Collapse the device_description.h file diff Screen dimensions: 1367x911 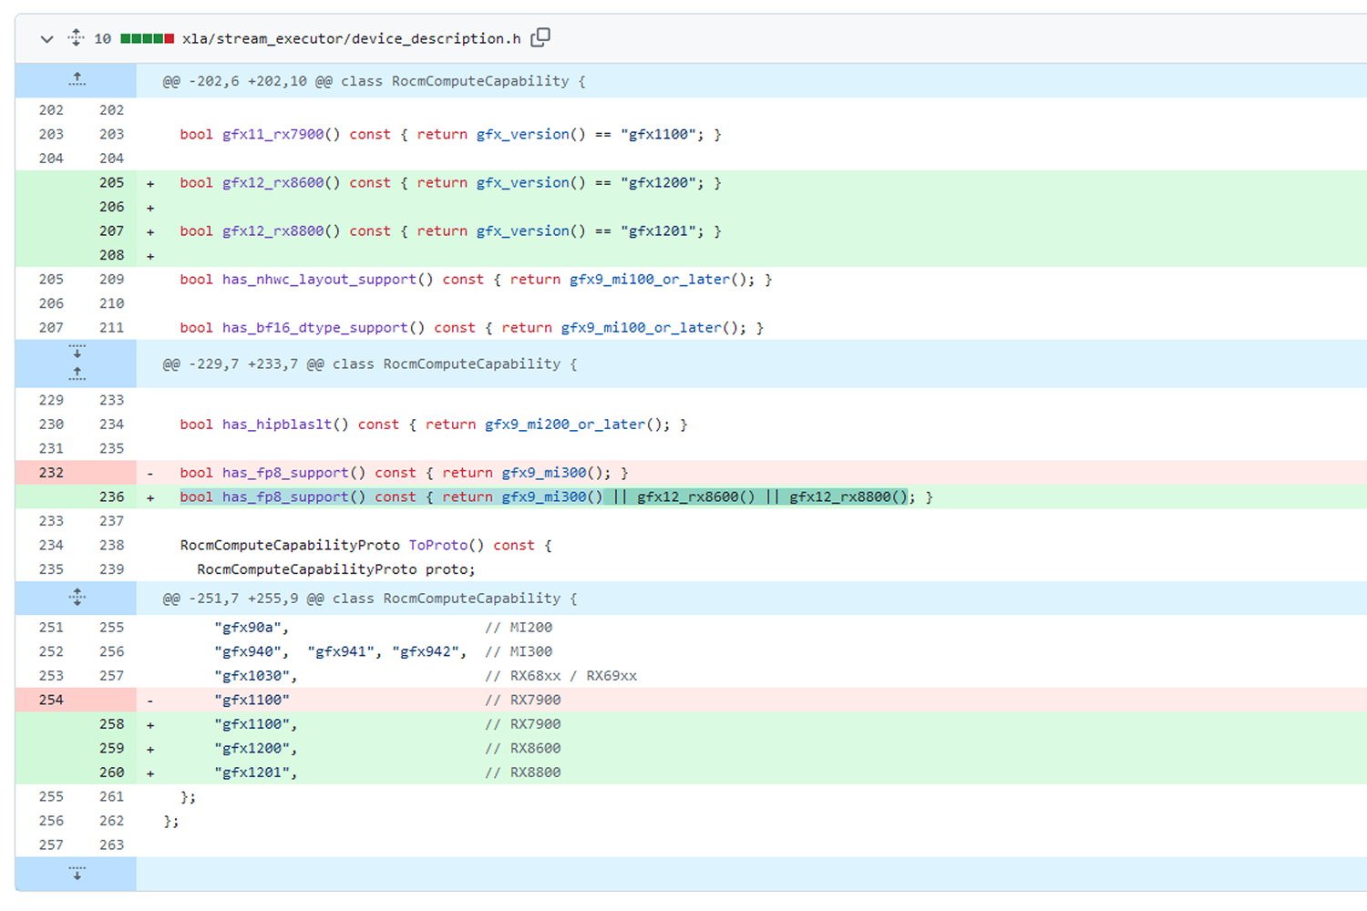(x=46, y=39)
